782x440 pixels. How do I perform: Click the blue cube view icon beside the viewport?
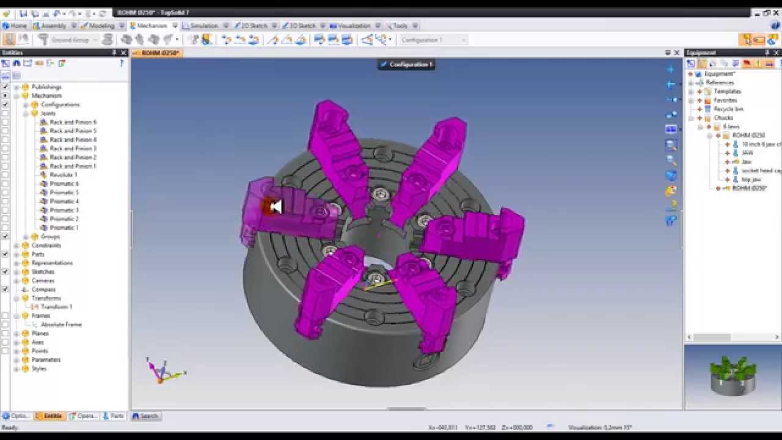(x=671, y=175)
